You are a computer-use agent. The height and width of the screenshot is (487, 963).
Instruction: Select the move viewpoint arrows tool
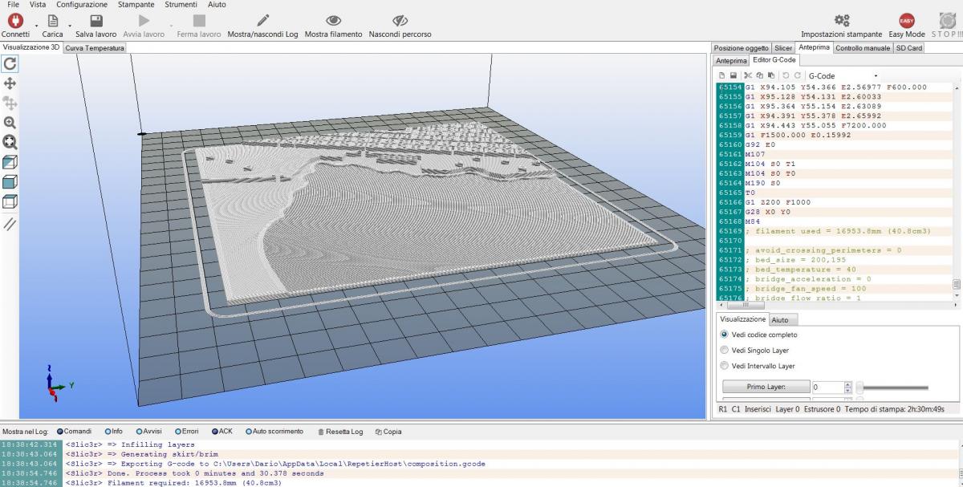coord(10,83)
